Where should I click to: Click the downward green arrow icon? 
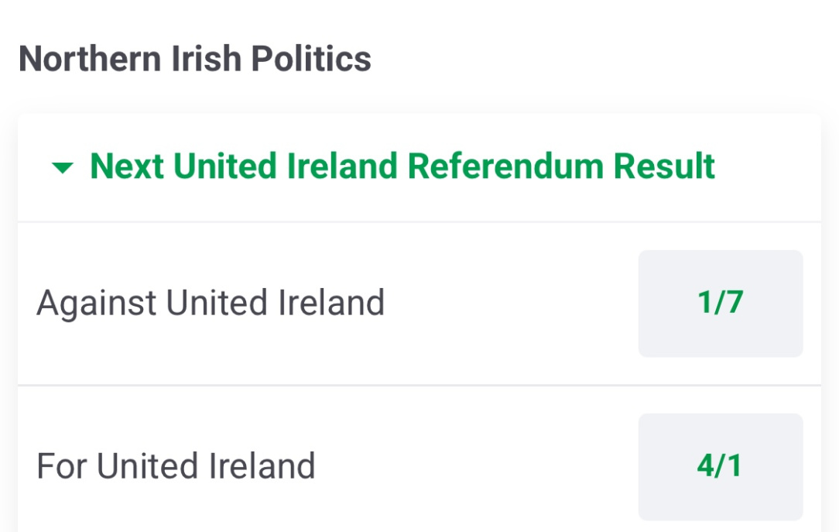pyautogui.click(x=62, y=167)
